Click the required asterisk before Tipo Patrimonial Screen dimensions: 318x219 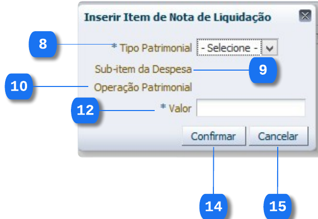pos(114,47)
